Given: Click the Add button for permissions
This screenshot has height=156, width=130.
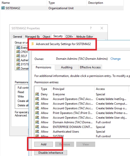Looking at the screenshot, I should click(x=44, y=144).
